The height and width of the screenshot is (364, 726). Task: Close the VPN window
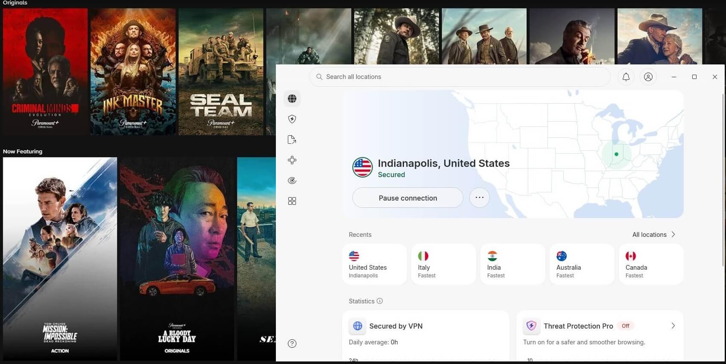click(x=715, y=77)
